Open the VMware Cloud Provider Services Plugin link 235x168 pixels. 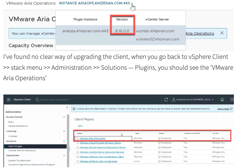(x=100, y=143)
